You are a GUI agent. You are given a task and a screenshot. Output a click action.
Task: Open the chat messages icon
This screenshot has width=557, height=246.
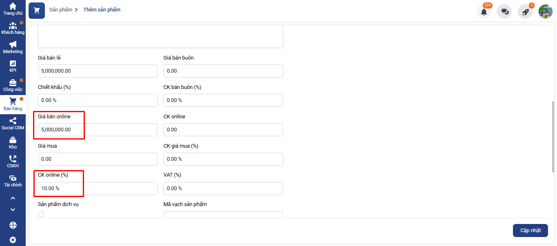(504, 11)
